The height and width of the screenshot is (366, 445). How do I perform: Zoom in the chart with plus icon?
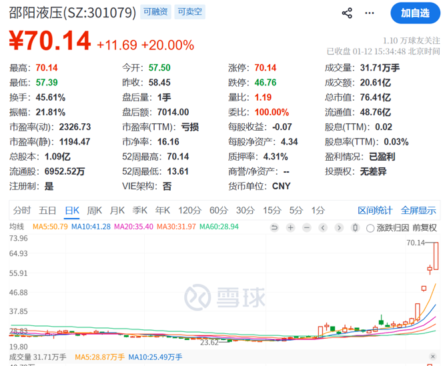point(290,228)
